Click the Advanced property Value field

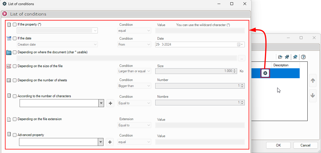coord(200,142)
